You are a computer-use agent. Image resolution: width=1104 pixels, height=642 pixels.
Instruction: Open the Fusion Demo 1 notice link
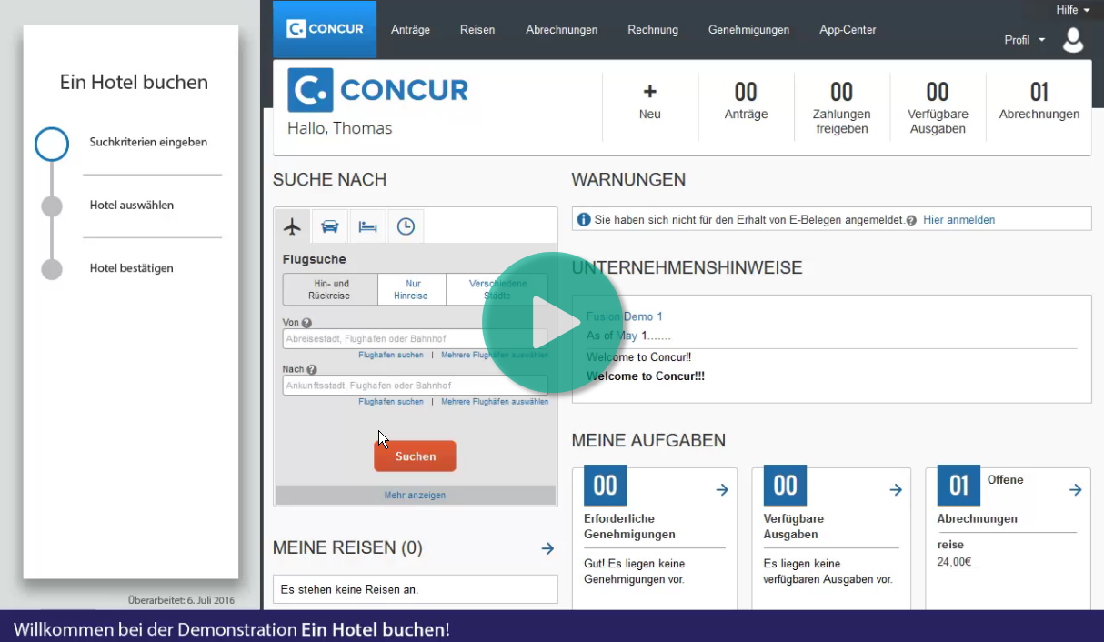(x=625, y=316)
